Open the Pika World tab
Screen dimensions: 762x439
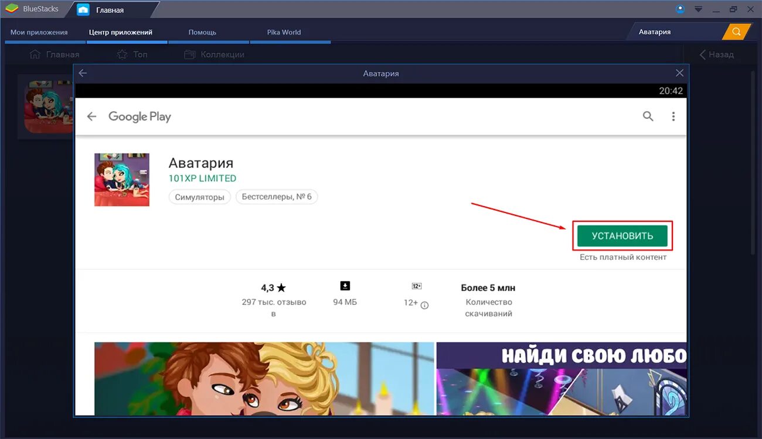[x=284, y=32]
